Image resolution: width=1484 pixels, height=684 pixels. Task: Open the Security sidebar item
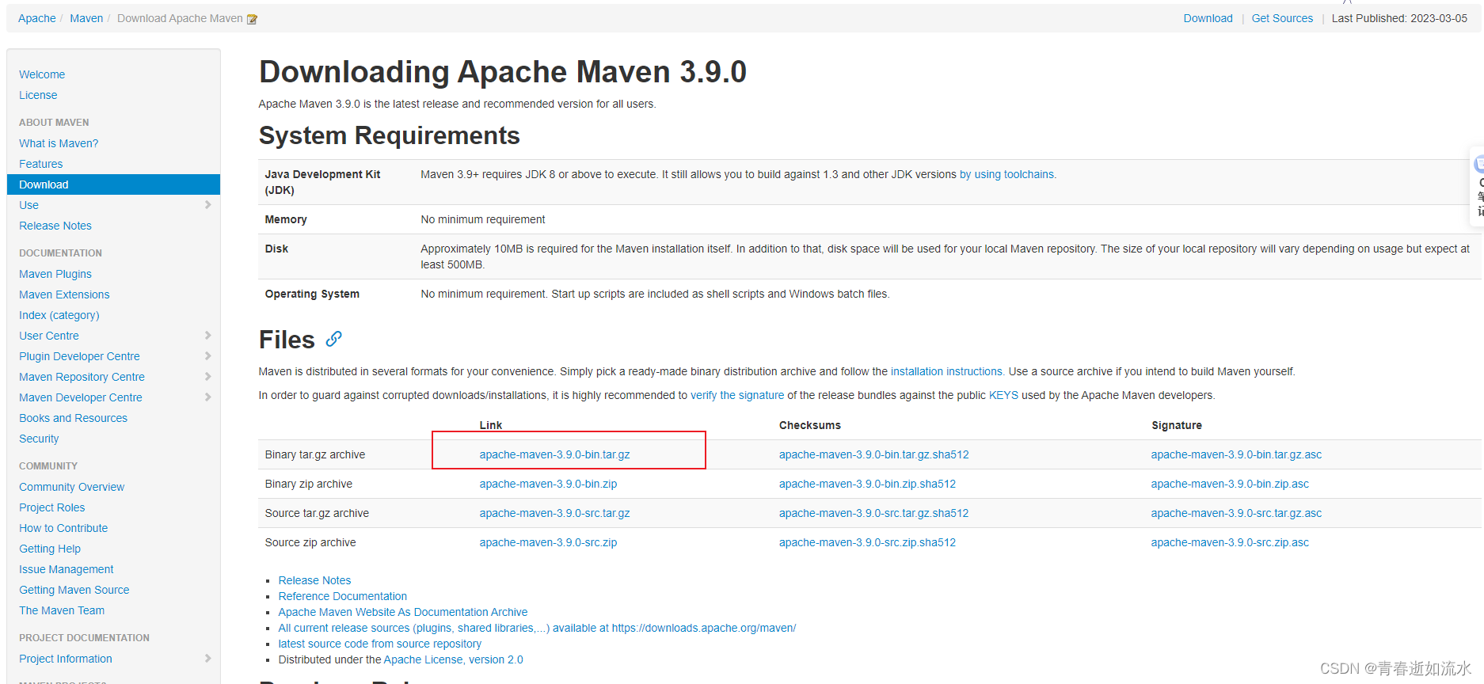pyautogui.click(x=39, y=439)
